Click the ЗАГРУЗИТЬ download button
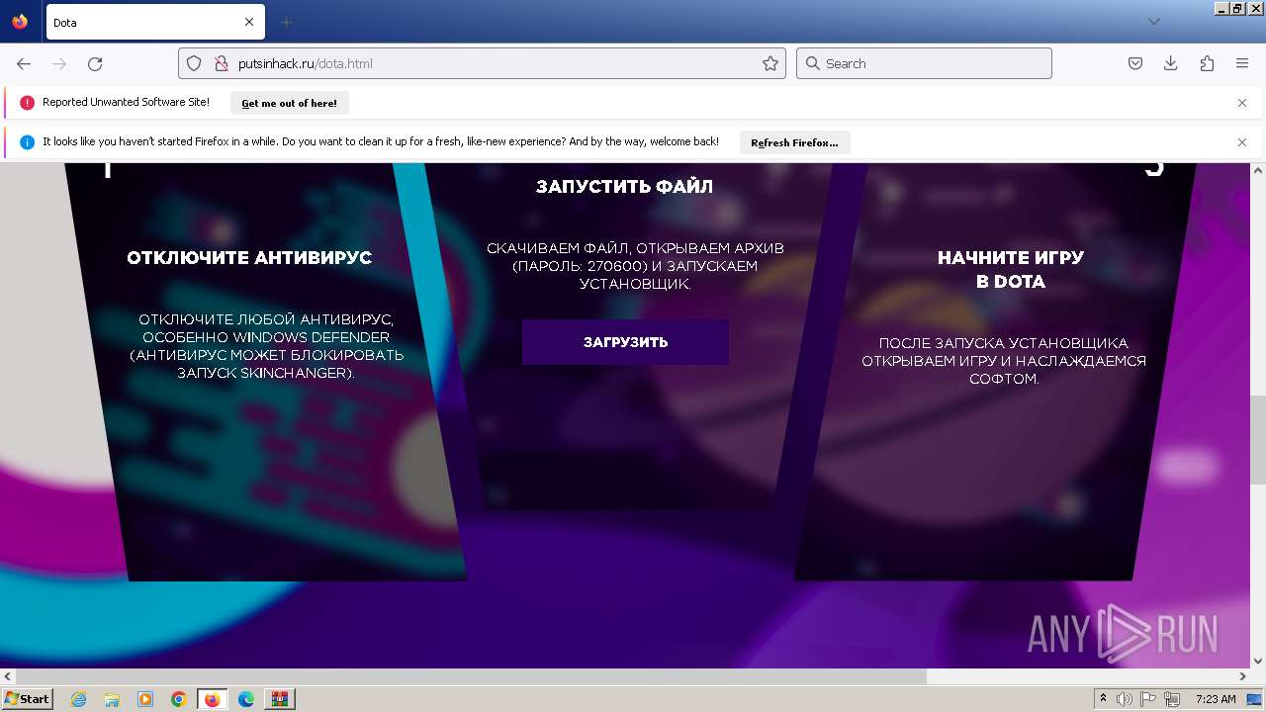1266x712 pixels. tap(625, 342)
